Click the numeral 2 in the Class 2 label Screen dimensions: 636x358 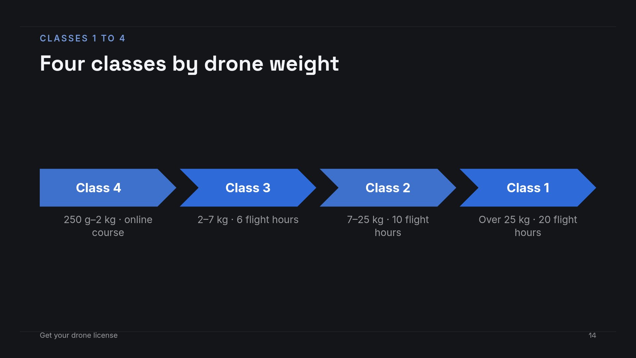point(406,188)
